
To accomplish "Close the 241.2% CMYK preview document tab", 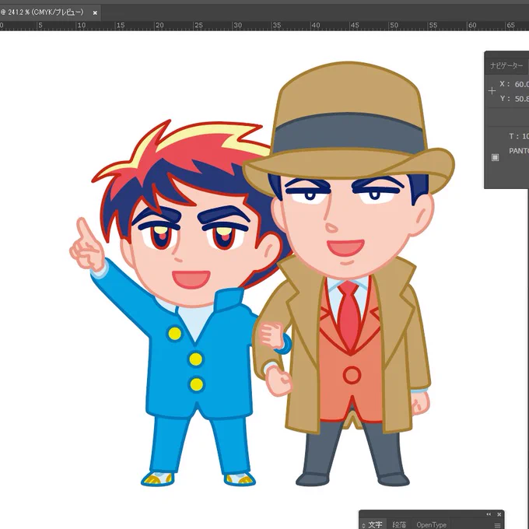I will (x=95, y=12).
